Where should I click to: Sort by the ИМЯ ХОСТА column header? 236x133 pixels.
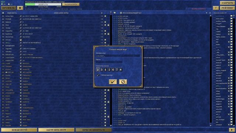(x=12, y=13)
